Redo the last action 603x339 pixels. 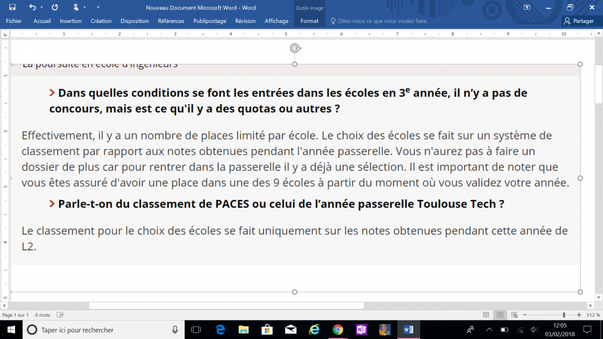pyautogui.click(x=55, y=7)
